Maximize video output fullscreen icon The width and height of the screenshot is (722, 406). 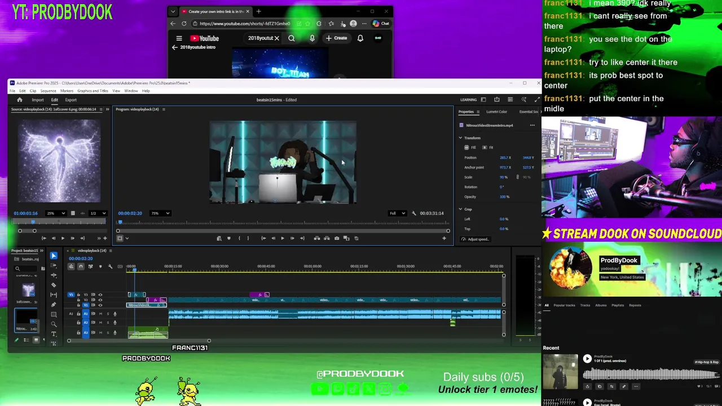536,100
